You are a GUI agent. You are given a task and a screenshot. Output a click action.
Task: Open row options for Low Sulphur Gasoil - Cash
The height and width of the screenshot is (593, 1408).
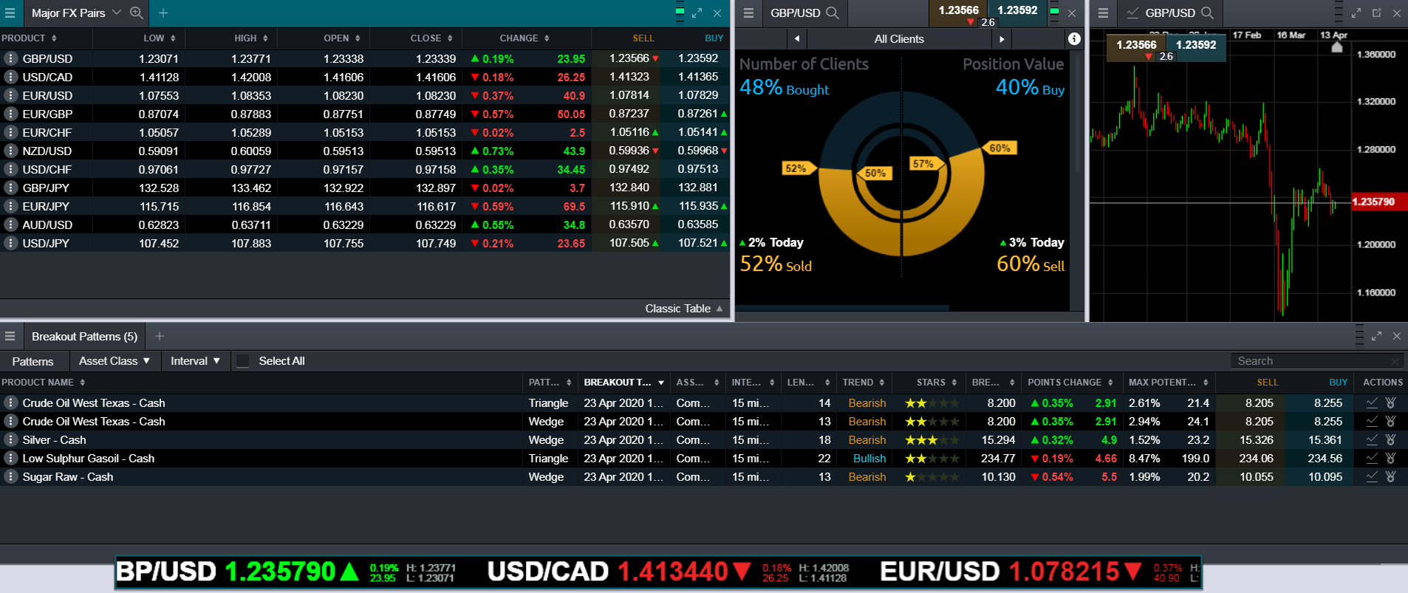point(10,458)
